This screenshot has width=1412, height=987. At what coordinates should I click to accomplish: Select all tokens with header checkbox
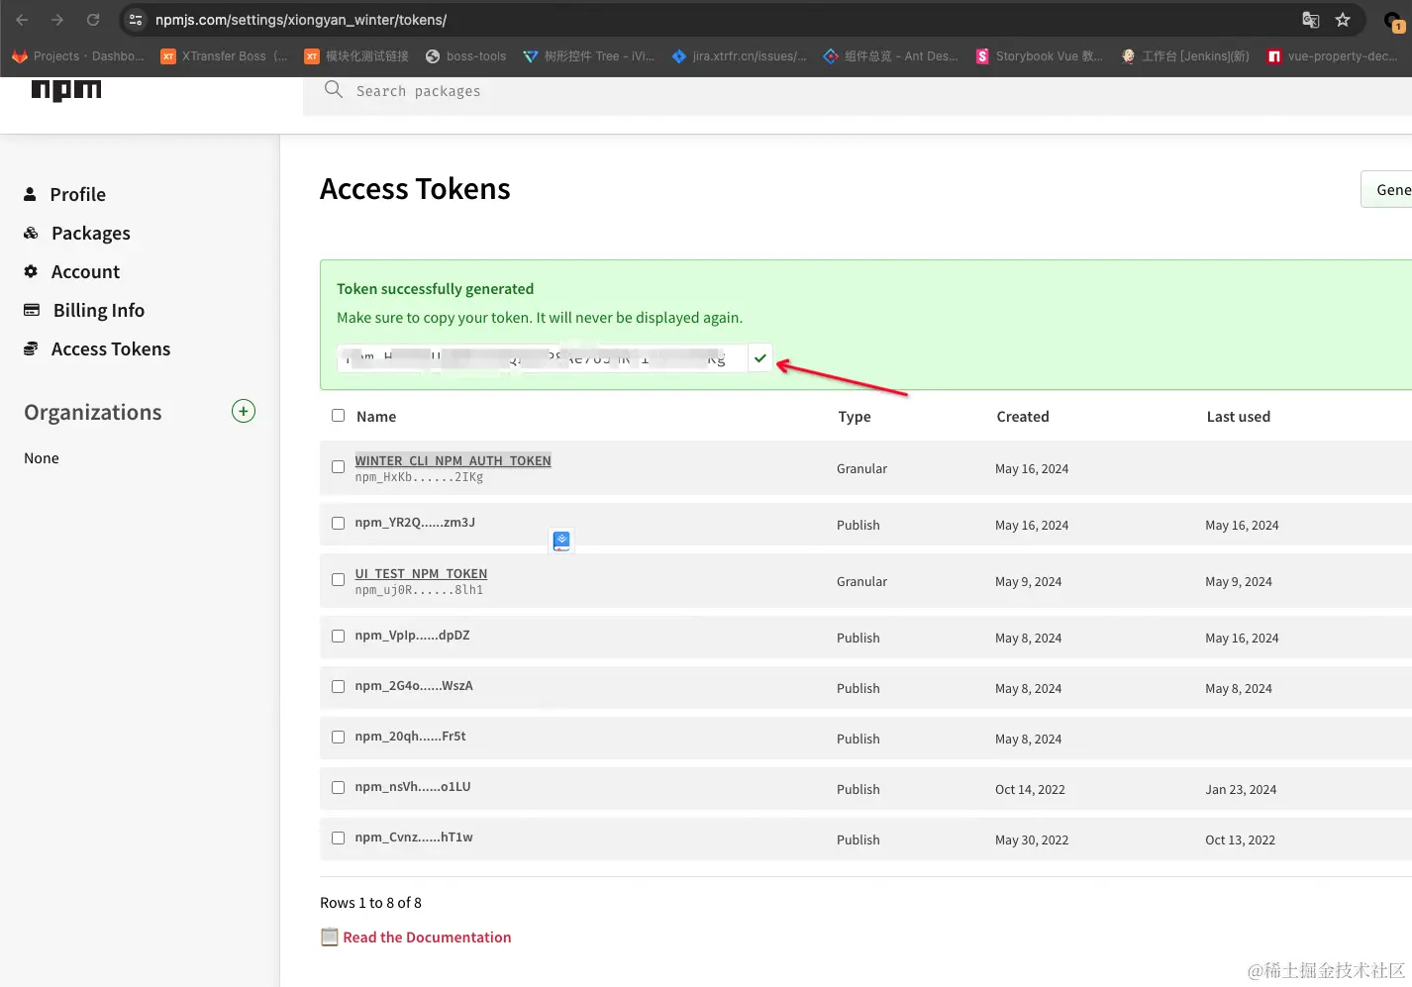point(338,416)
